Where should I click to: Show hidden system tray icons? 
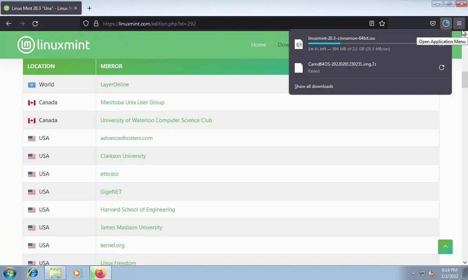pyautogui.click(x=413, y=273)
